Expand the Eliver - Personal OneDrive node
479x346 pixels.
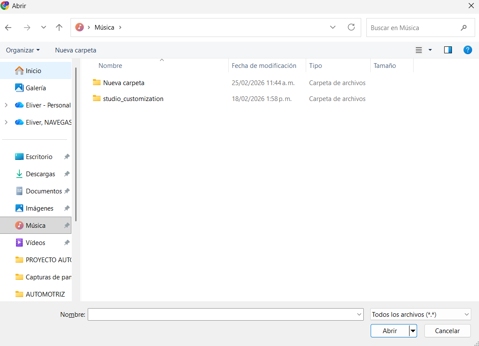point(6,105)
